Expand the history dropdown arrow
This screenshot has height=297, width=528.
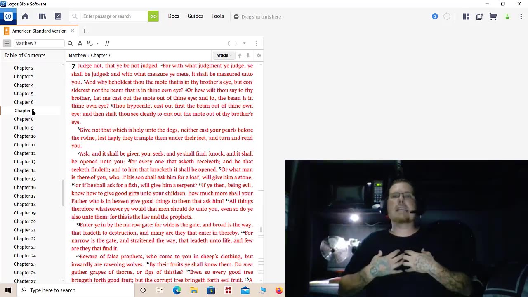(x=244, y=43)
